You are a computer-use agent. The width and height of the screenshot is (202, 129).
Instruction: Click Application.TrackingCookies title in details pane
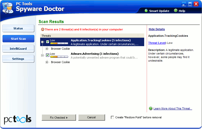point(168,36)
